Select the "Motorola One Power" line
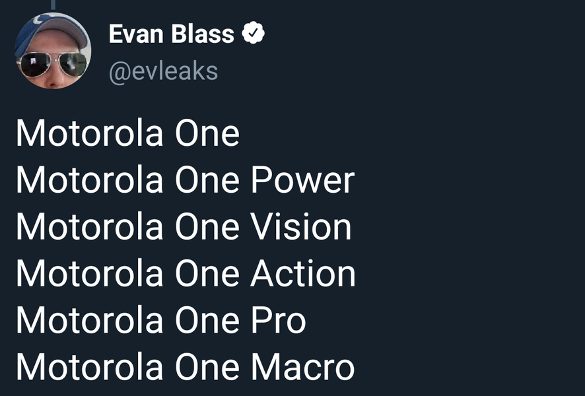 tap(185, 180)
